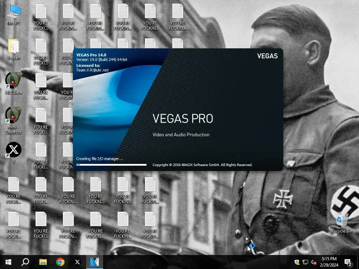The image size is (359, 269).
Task: Select the This PC desktop icon
Action: click(14, 15)
